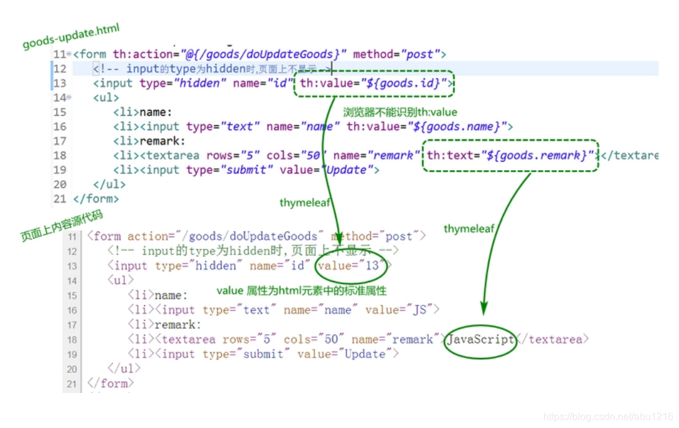The image size is (679, 428).
Task: Click th:value="${goods.id}" in the editor
Action: tap(374, 83)
